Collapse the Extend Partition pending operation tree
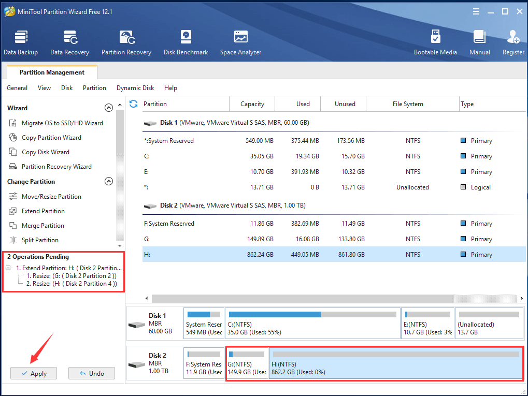528x396 pixels. (8, 268)
